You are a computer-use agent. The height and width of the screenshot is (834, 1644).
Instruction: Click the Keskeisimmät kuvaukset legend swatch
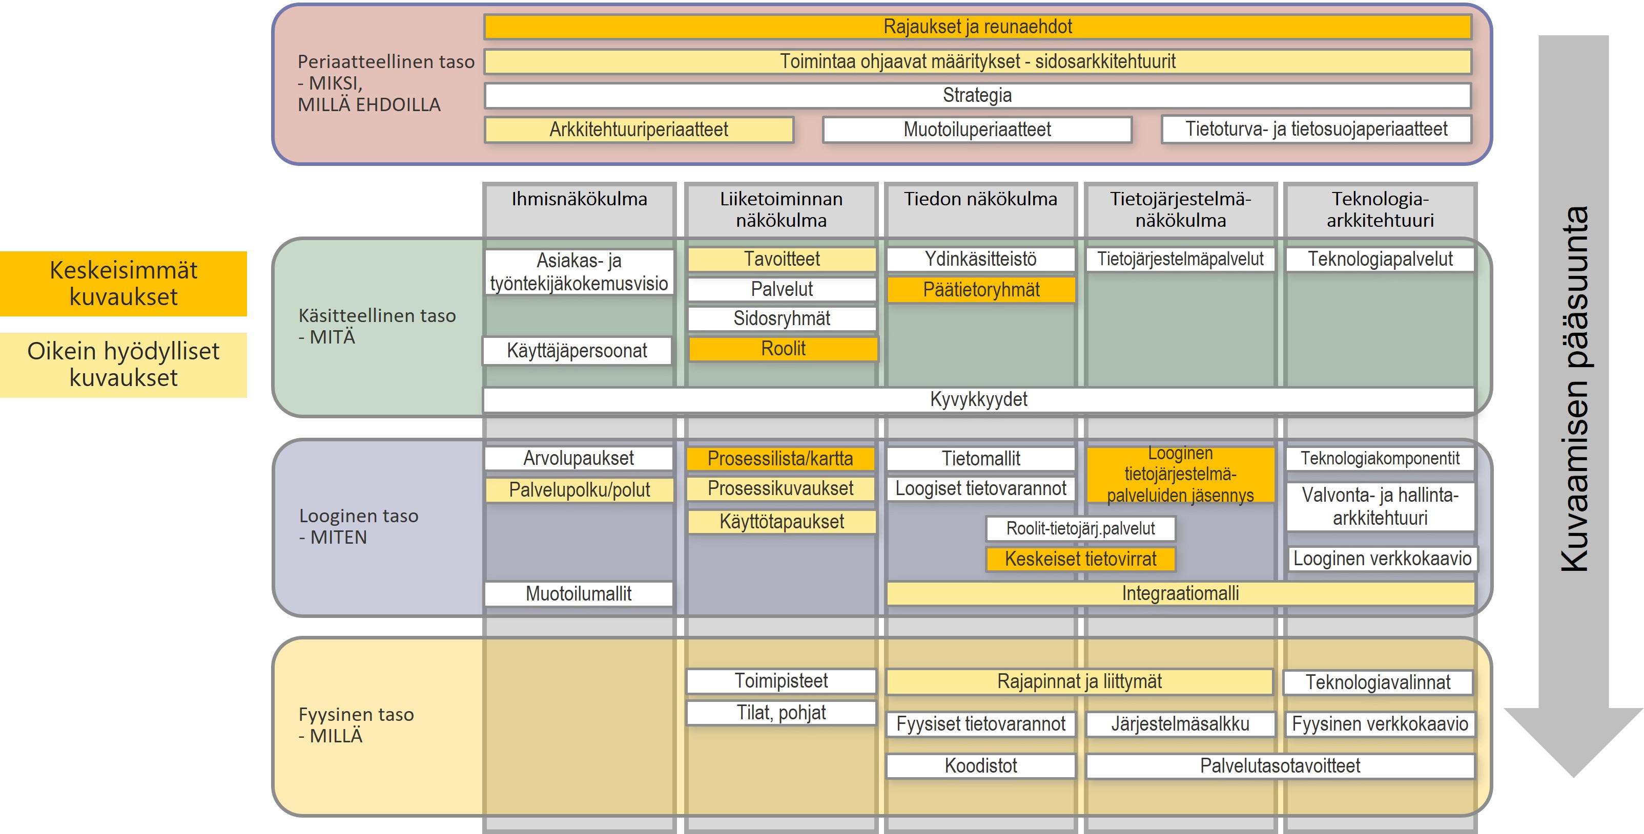click(x=123, y=284)
